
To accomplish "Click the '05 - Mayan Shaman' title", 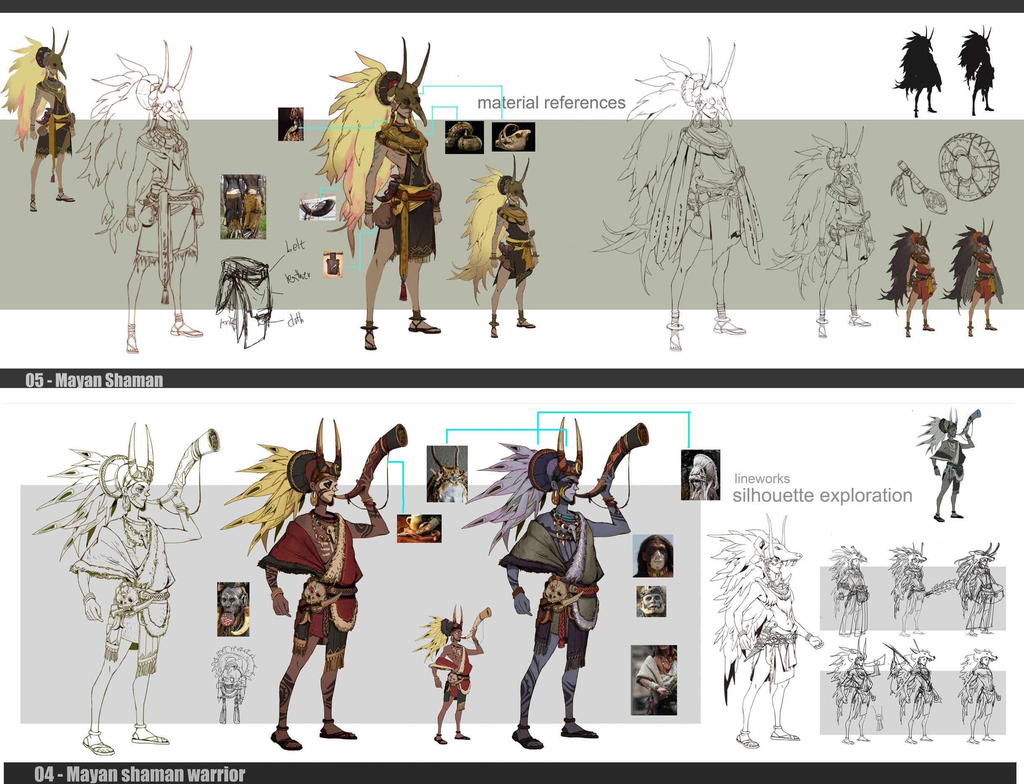I will coord(94,380).
